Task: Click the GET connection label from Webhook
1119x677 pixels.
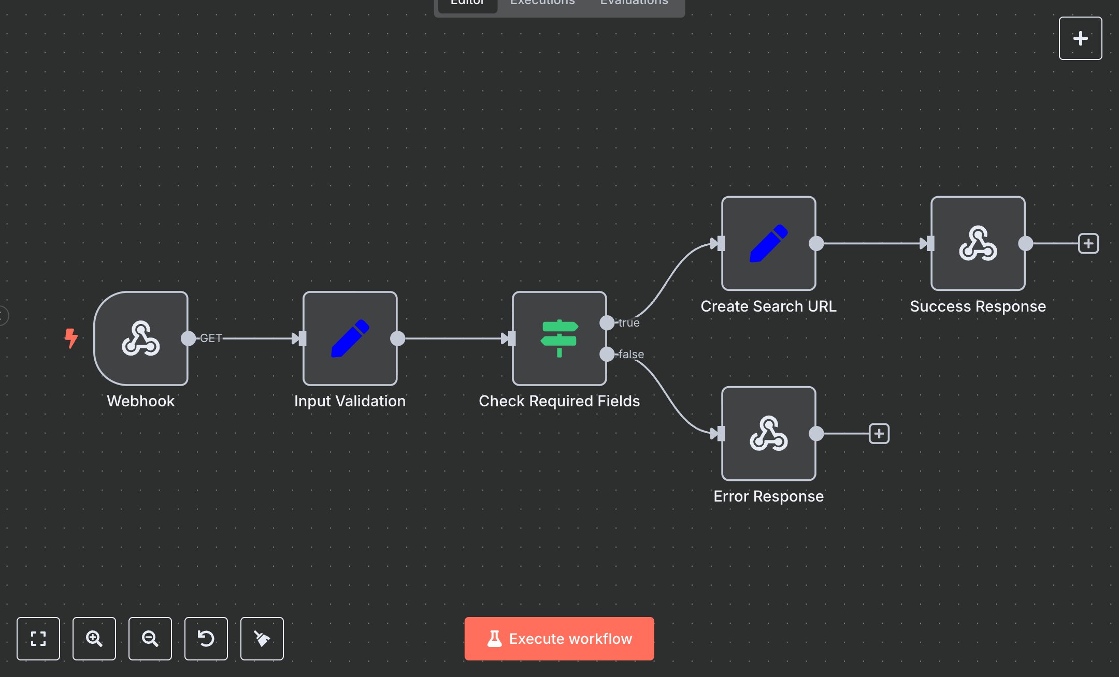Action: [211, 338]
